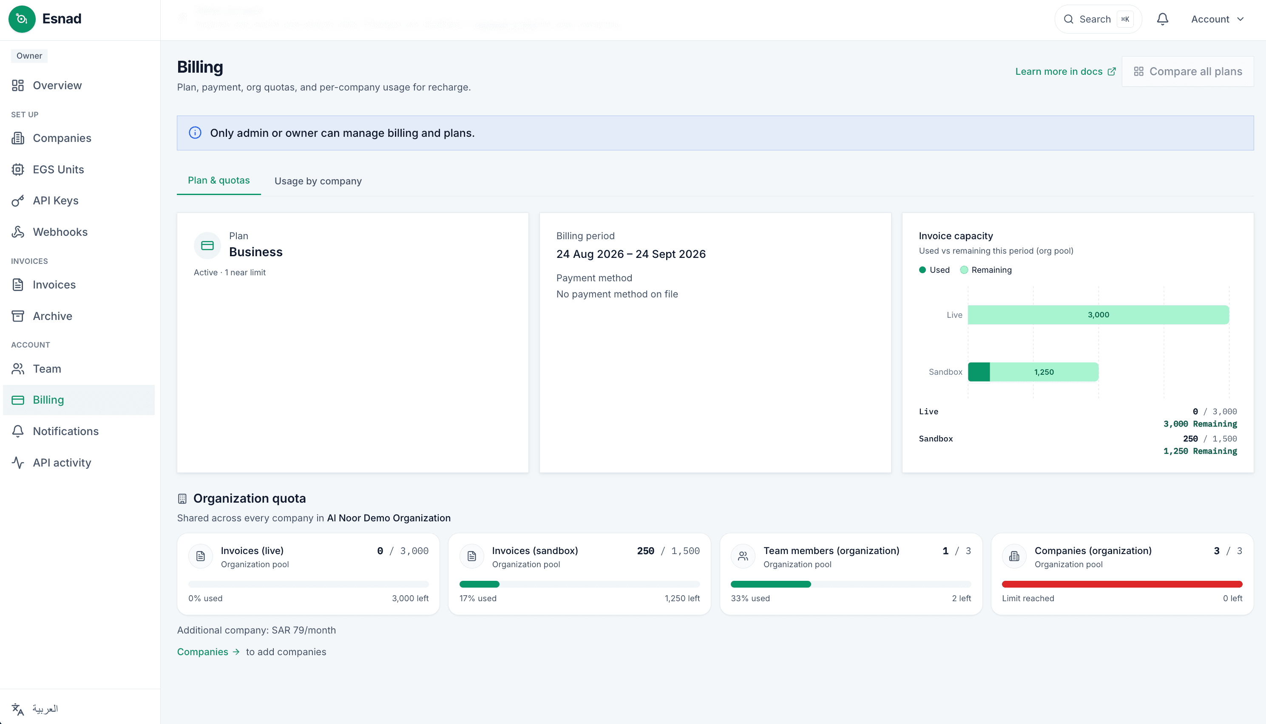Click the API activity pulse icon
This screenshot has width=1266, height=724.
18,463
